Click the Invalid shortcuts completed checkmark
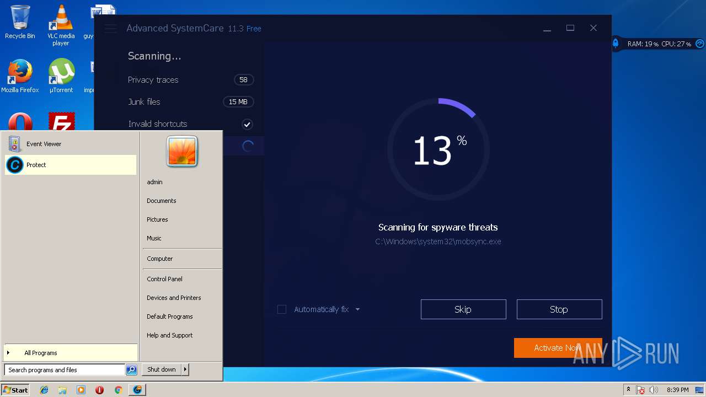Screen dimensions: 706x397 point(247,124)
